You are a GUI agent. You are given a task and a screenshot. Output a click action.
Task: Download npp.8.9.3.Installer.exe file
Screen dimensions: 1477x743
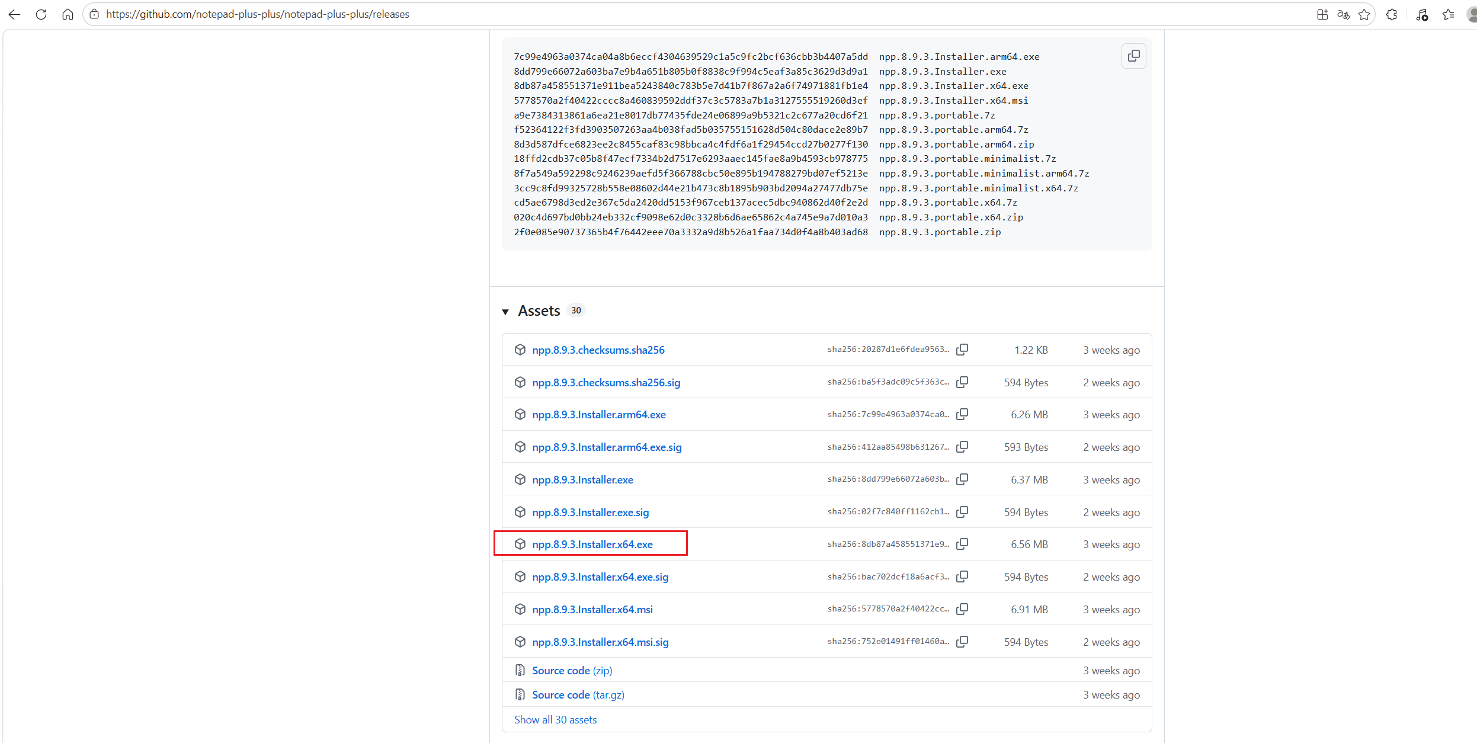point(582,479)
